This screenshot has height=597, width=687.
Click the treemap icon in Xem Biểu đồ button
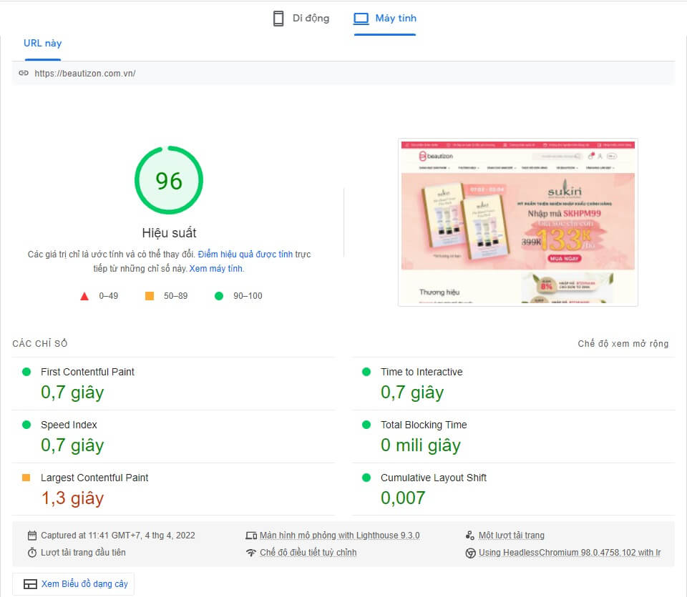30,584
